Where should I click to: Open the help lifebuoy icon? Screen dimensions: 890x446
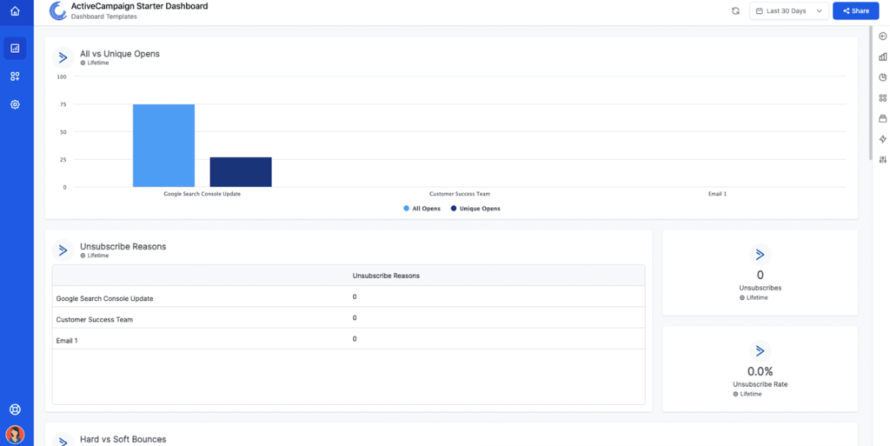tap(15, 409)
